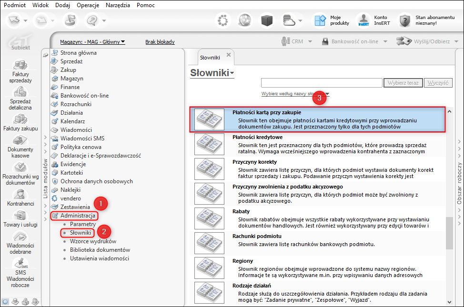Click the pin icon of module list

coord(45,55)
